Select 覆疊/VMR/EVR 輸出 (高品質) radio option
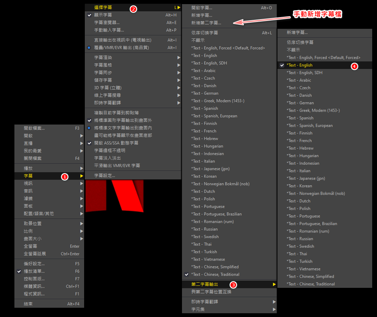 pyautogui.click(x=122, y=48)
